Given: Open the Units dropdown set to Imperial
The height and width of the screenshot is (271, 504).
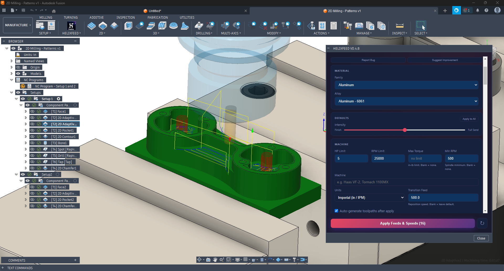Looking at the screenshot, I should [369, 197].
